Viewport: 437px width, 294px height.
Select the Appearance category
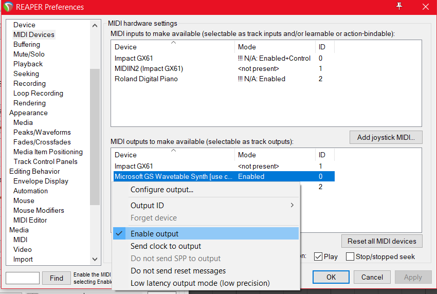[x=28, y=113]
